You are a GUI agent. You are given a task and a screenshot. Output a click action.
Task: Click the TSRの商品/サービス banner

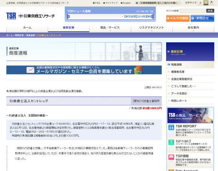tap(190, 115)
